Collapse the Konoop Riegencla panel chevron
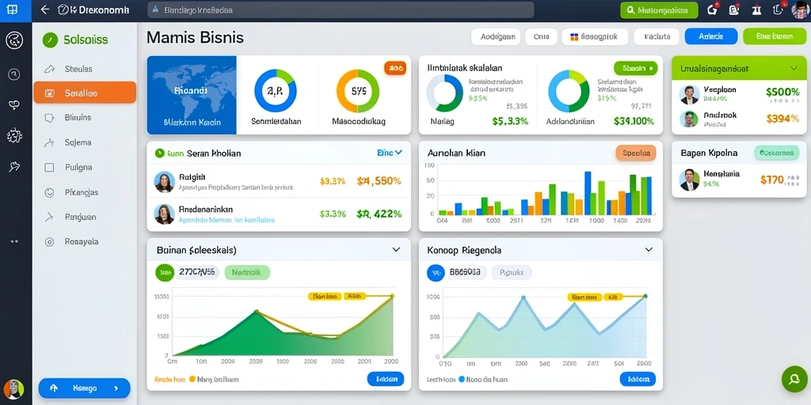811x405 pixels. 649,249
